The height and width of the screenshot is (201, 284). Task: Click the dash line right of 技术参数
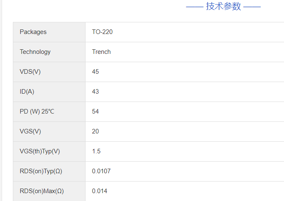pos(252,7)
